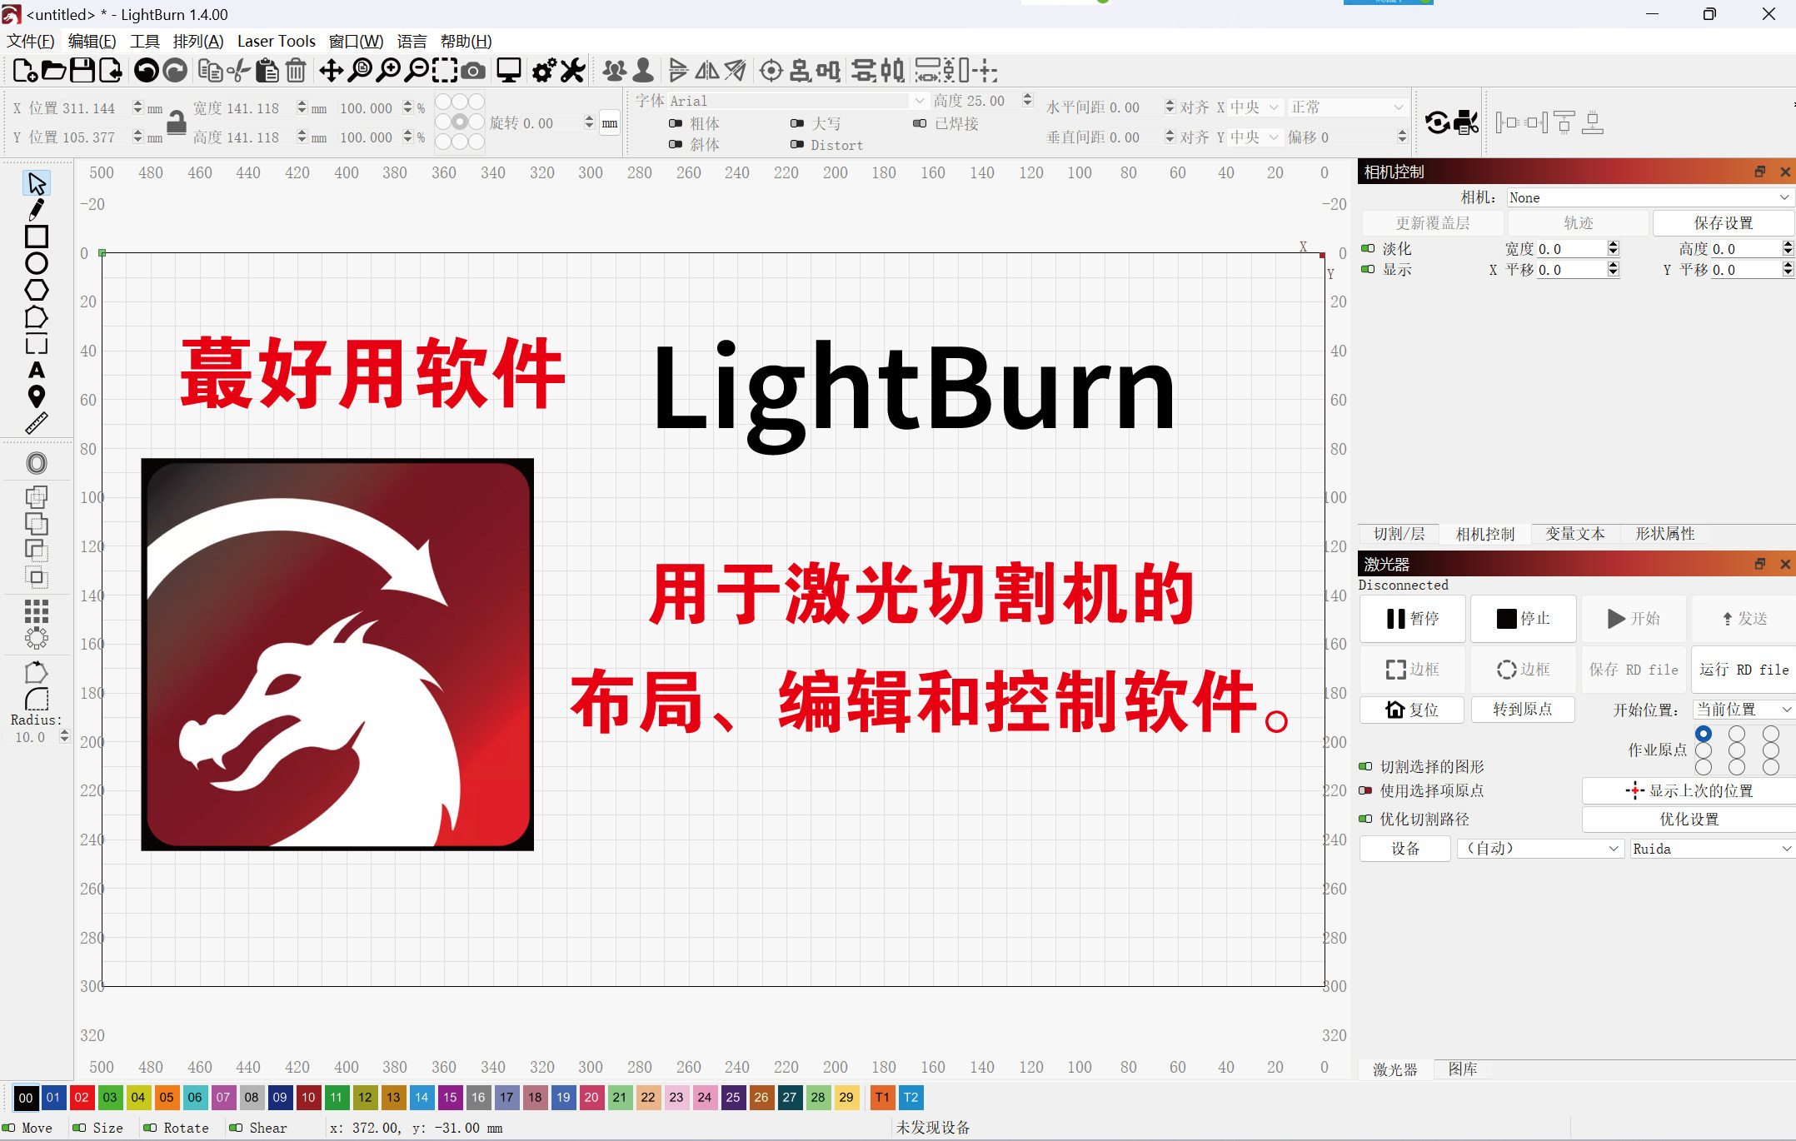
Task: Click the 暂停 pause button
Action: [x=1413, y=618]
